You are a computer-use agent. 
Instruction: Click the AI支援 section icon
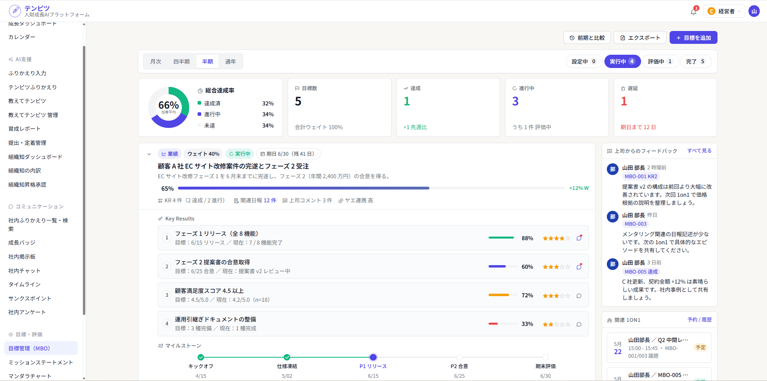11,60
